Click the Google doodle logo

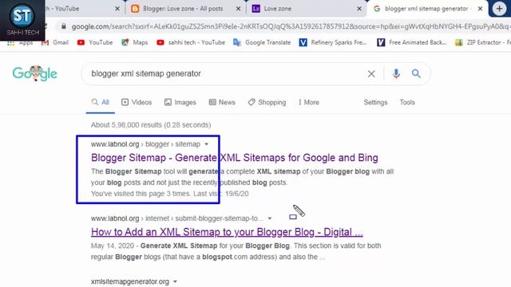click(35, 73)
